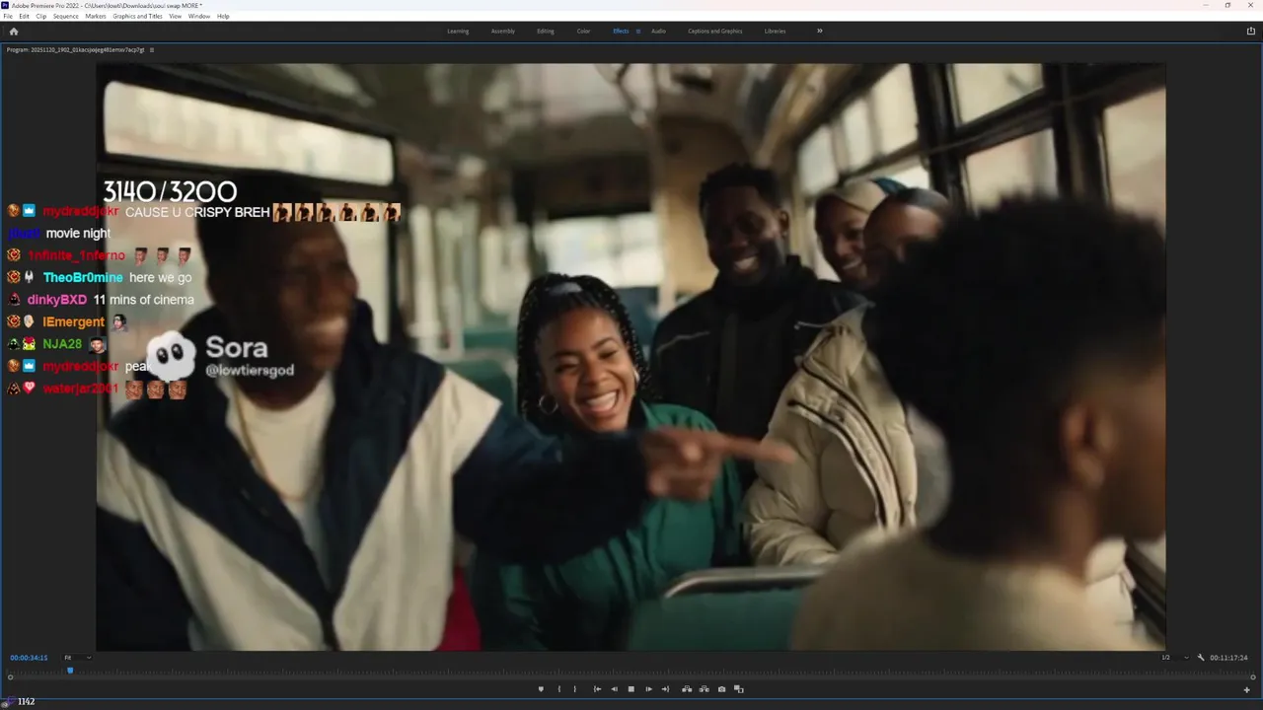The height and width of the screenshot is (710, 1263).
Task: Click the right zoom scrollbar handle
Action: click(1251, 677)
